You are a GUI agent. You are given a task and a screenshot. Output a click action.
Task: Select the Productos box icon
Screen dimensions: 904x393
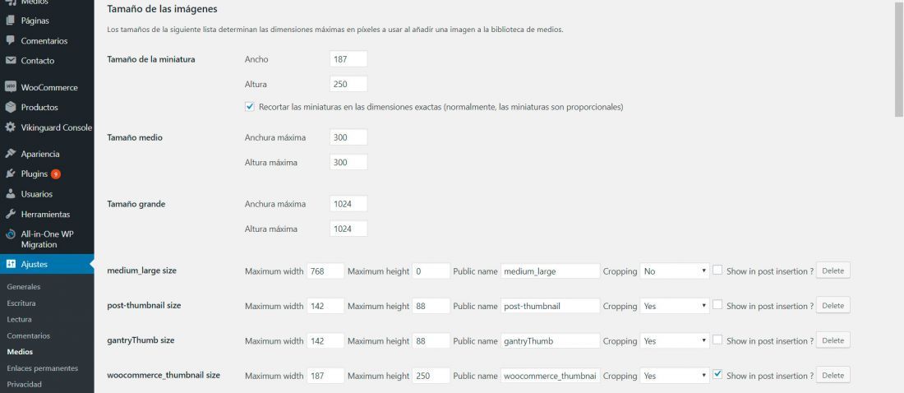tap(11, 108)
